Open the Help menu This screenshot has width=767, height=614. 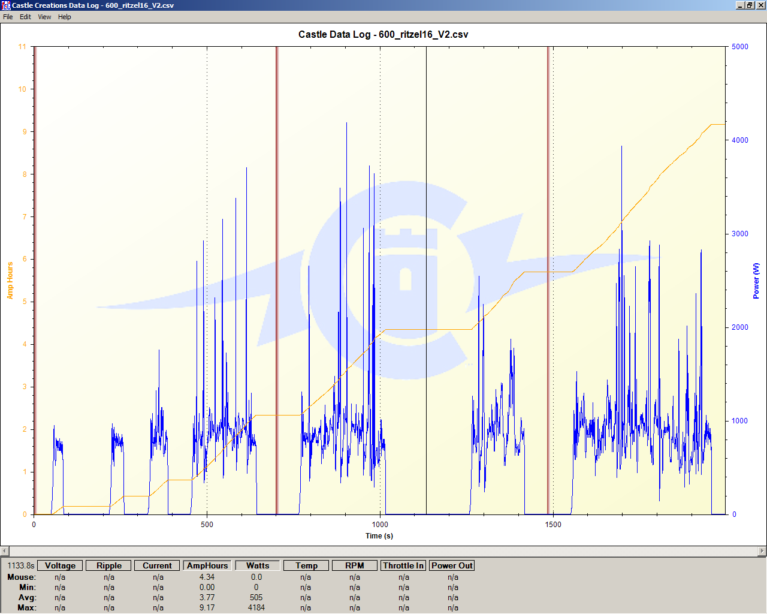65,17
